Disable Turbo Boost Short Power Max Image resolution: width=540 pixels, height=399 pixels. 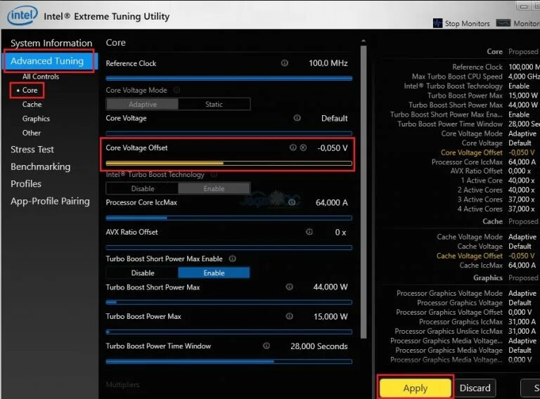click(142, 273)
